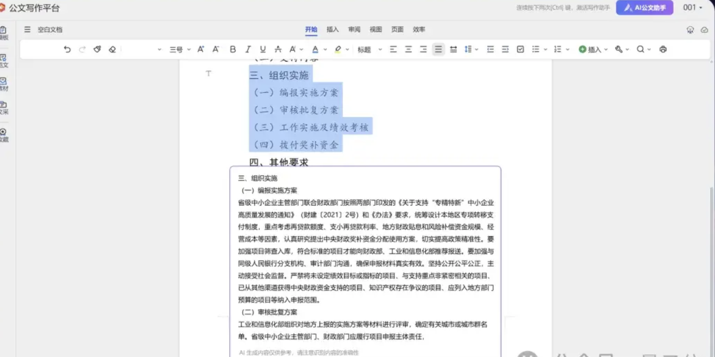Increase font size with A+ icon
Screen dimensions: 715x357
click(x=201, y=49)
